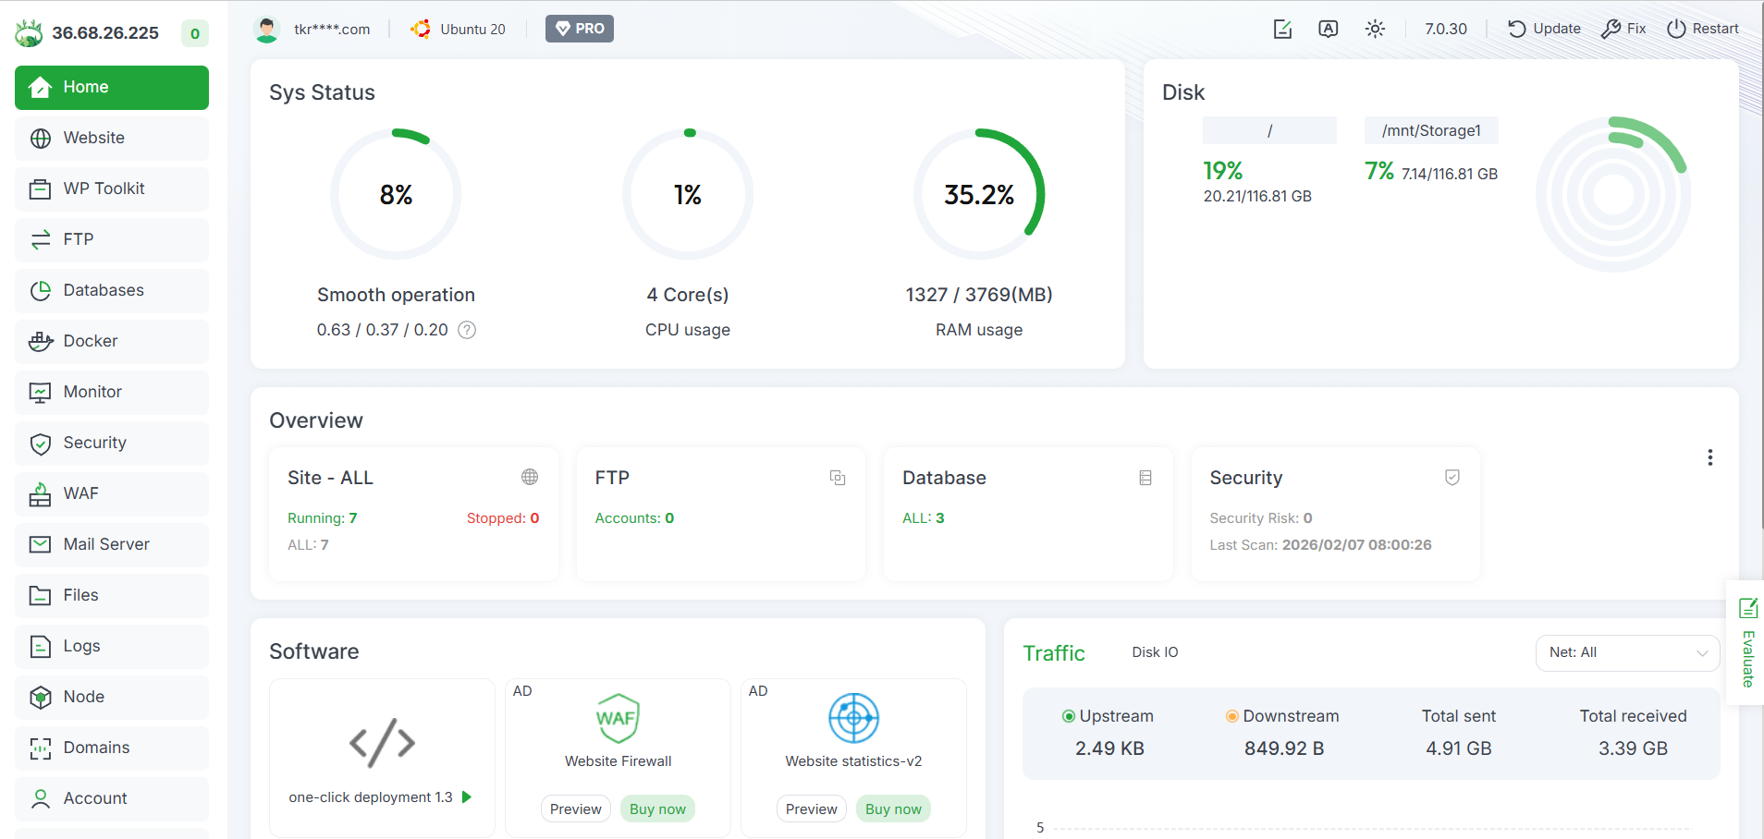Select the /mnt/Storage1 disk label

(x=1431, y=130)
